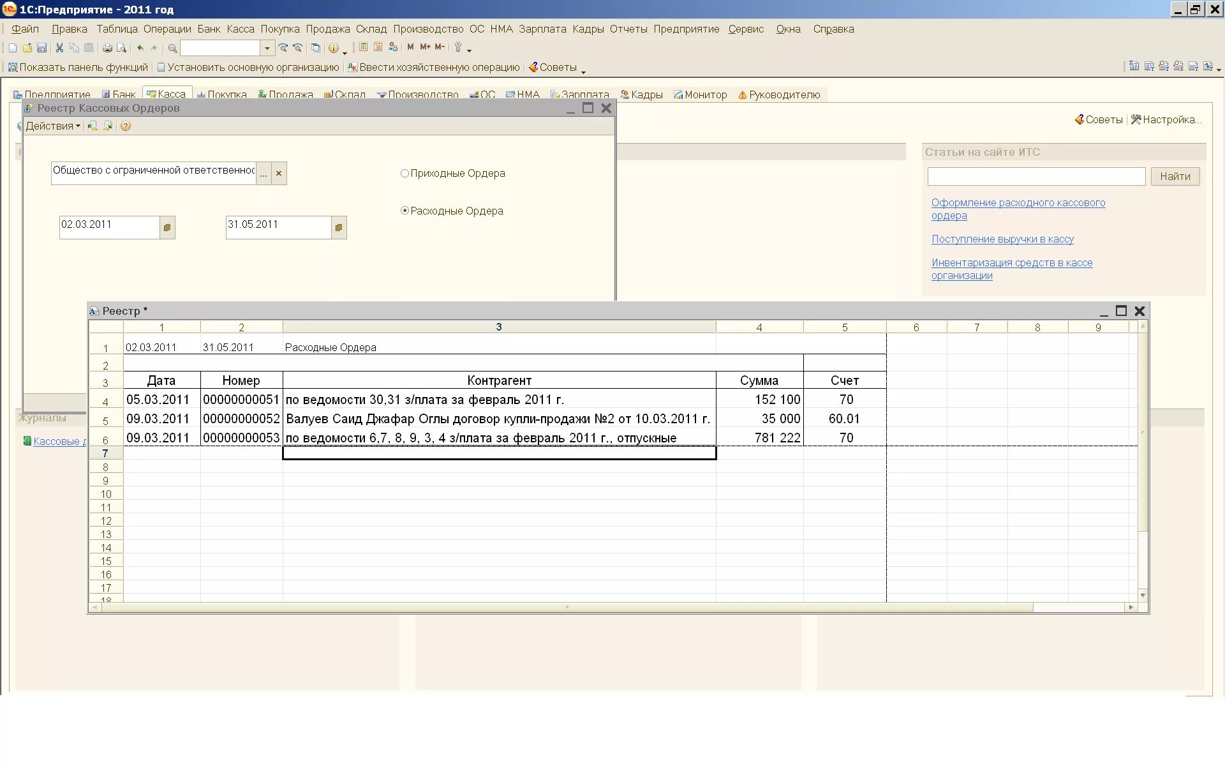Select the Расходные Ордера radio button
The width and height of the screenshot is (1225, 766).
(x=405, y=211)
